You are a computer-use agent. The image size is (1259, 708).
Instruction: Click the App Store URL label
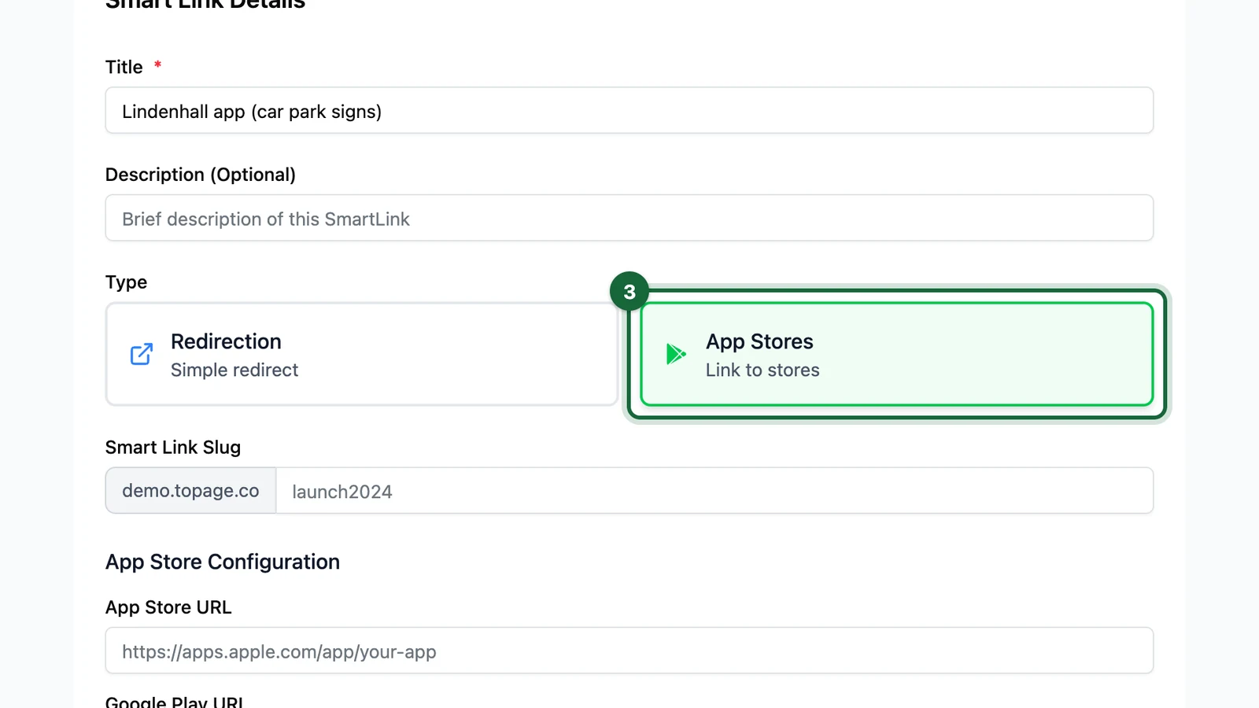tap(168, 607)
